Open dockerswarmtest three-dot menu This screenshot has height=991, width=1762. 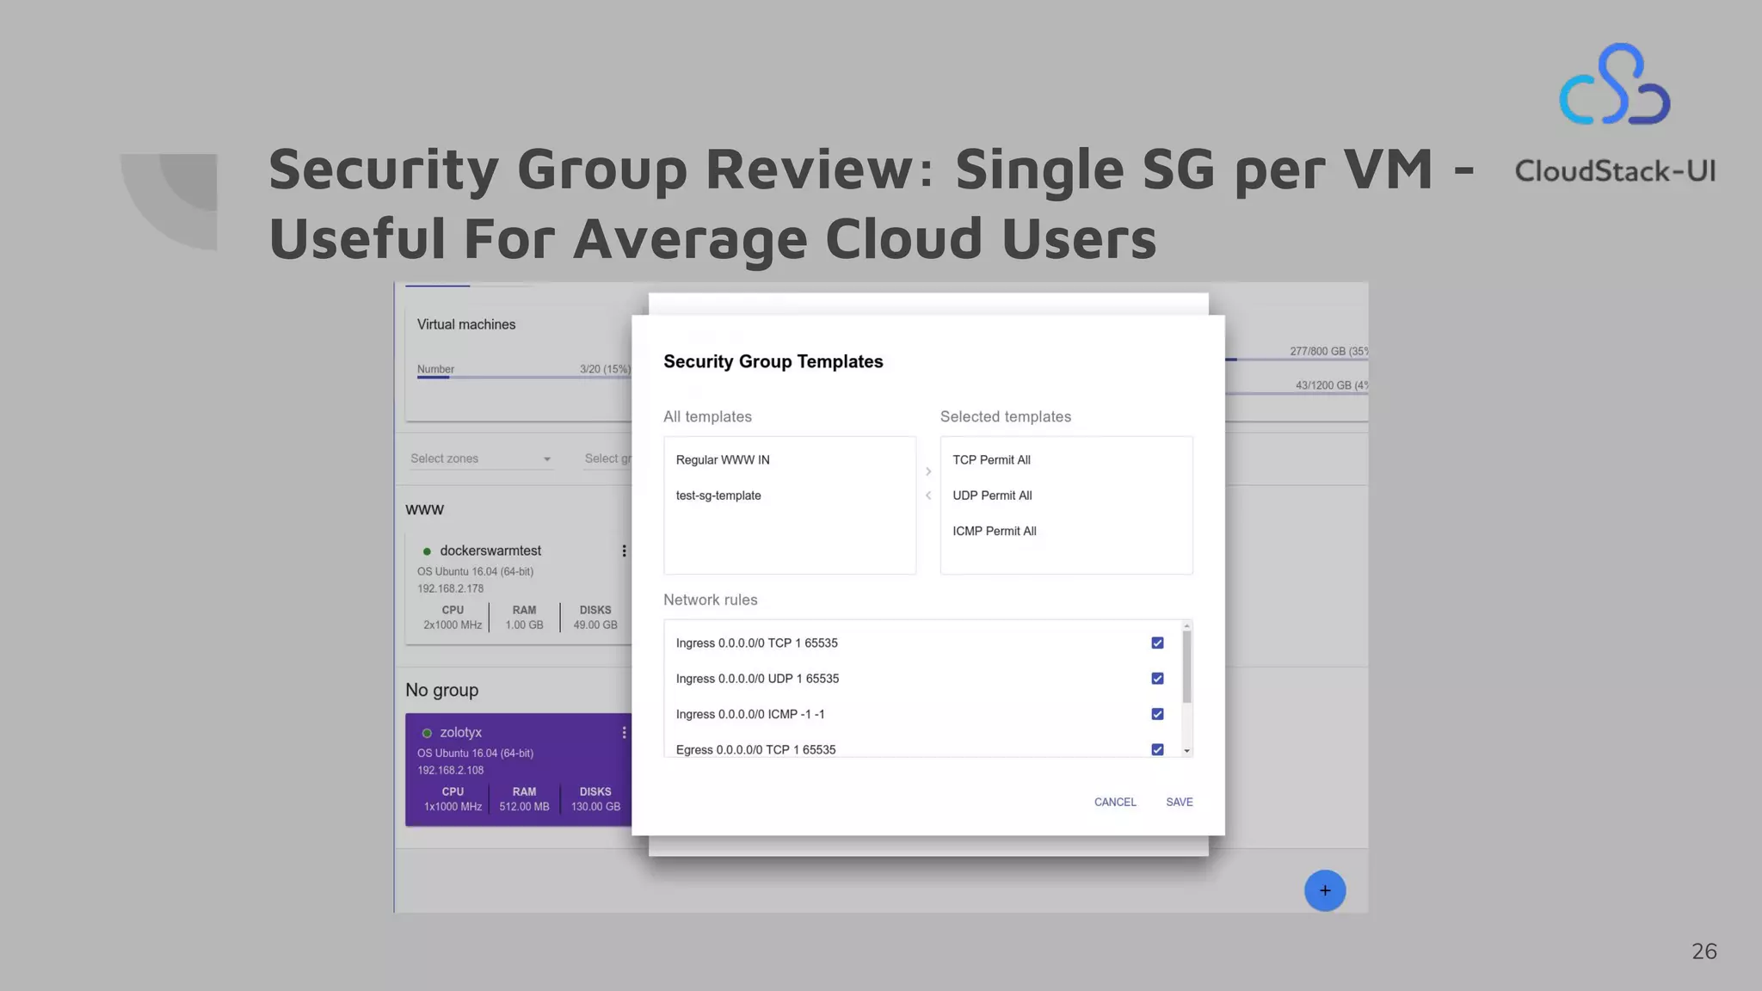(x=624, y=551)
